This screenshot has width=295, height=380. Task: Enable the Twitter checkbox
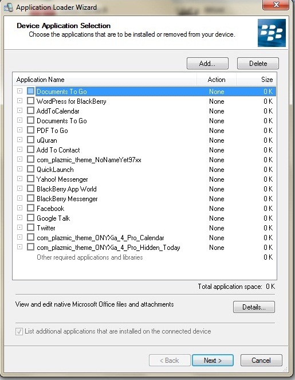30,228
